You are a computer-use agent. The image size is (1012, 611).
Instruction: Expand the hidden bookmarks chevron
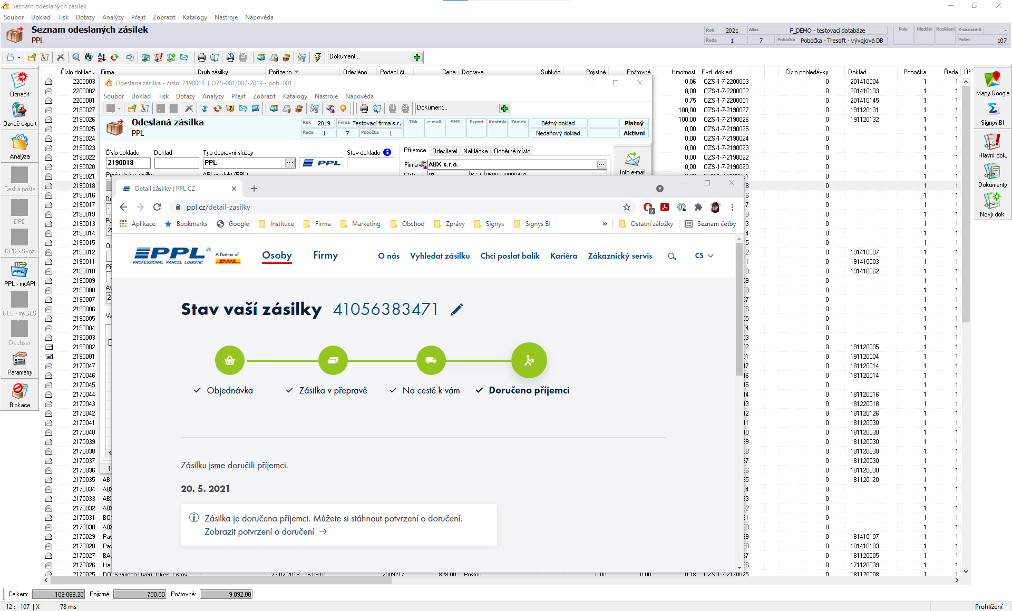coord(605,224)
